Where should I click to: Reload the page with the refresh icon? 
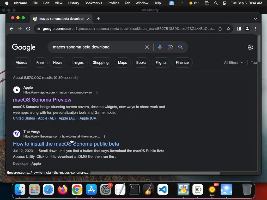click(x=28, y=29)
